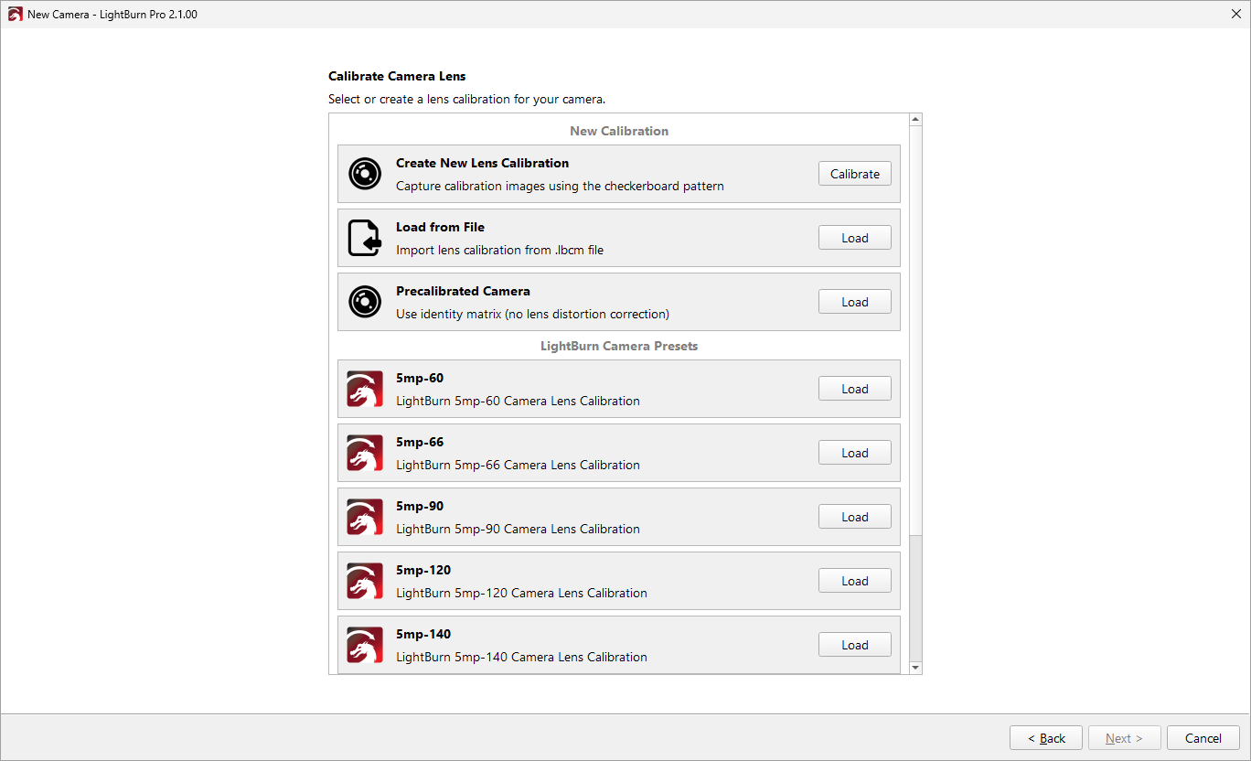Load the 5mp-90 camera preset

(x=855, y=517)
